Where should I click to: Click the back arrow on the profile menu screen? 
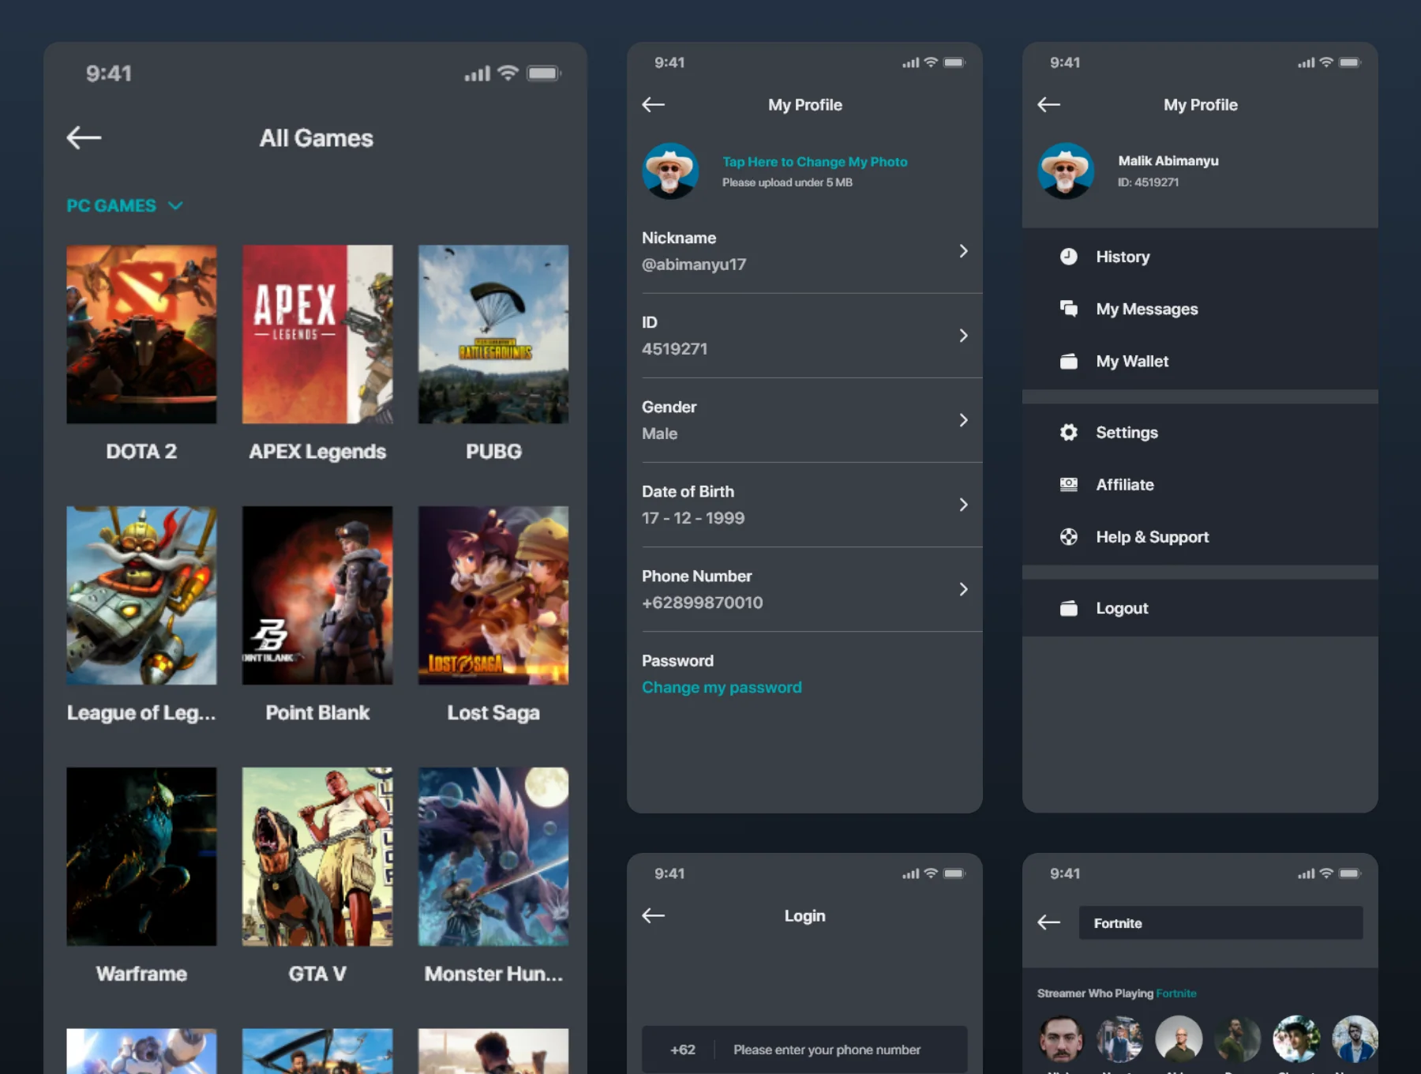point(1049,104)
